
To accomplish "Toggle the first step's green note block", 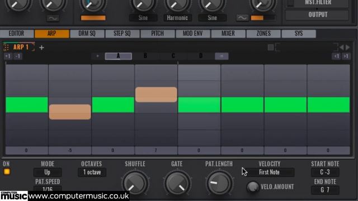I will pyautogui.click(x=27, y=105).
